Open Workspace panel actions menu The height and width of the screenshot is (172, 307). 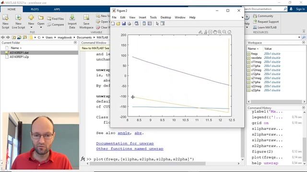(304, 43)
